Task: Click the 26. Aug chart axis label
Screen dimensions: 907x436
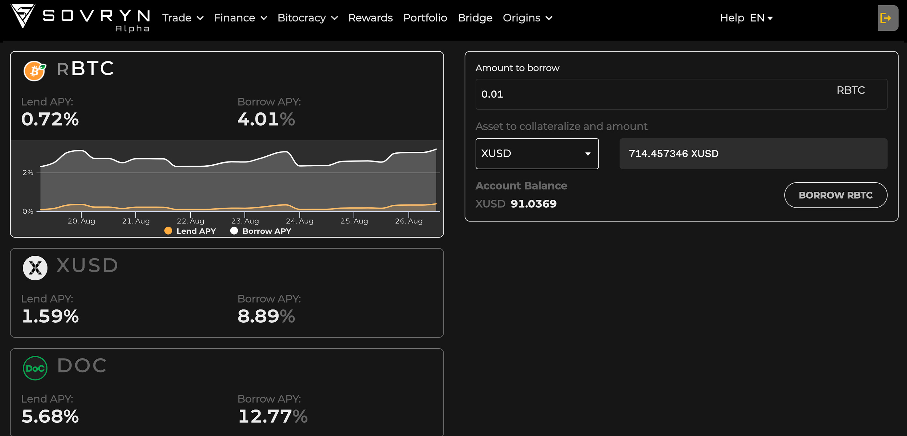Action: click(x=408, y=221)
